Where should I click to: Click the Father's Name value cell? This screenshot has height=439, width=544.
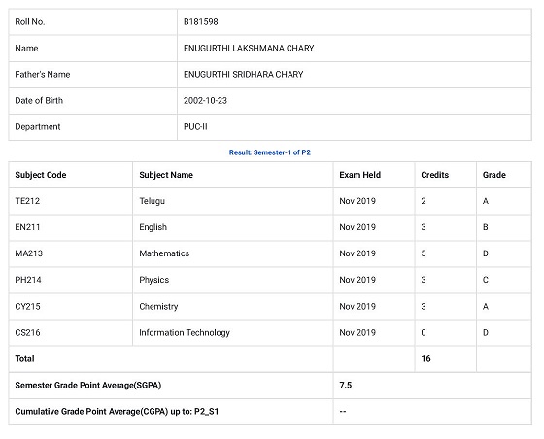(x=355, y=75)
